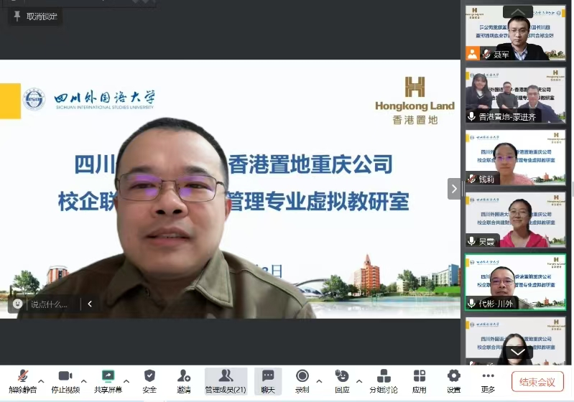The height and width of the screenshot is (402, 574).
Task: Select 香港置地-蒙进齐 participant video thumbnail
Action: (515, 95)
